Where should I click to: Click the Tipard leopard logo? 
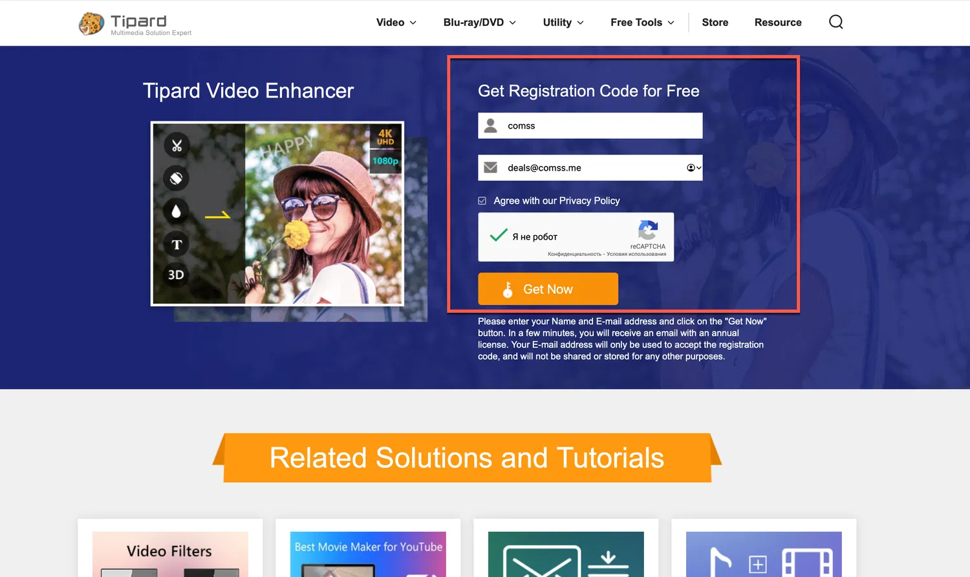point(91,23)
